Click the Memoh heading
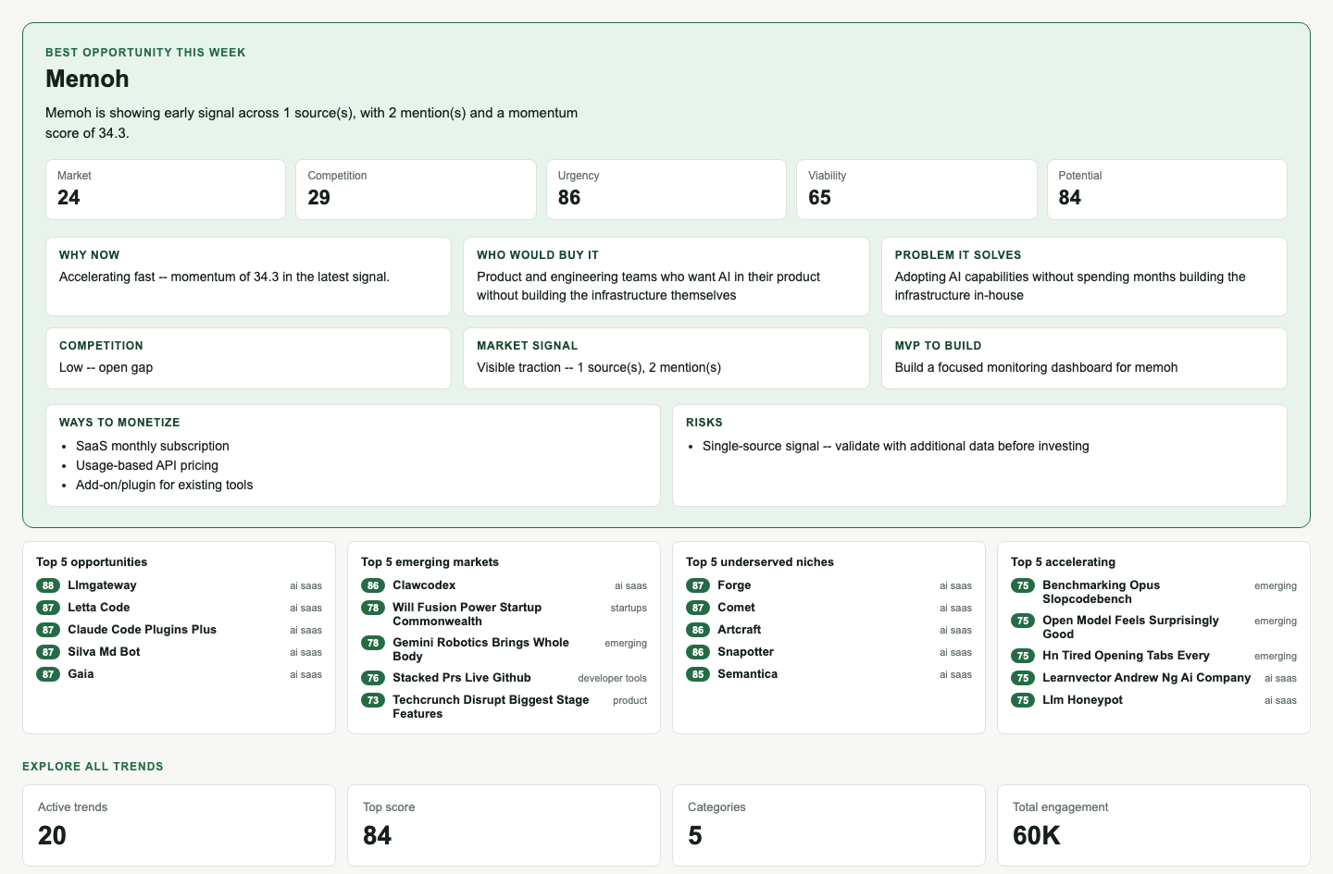Image resolution: width=1333 pixels, height=874 pixels. point(87,79)
